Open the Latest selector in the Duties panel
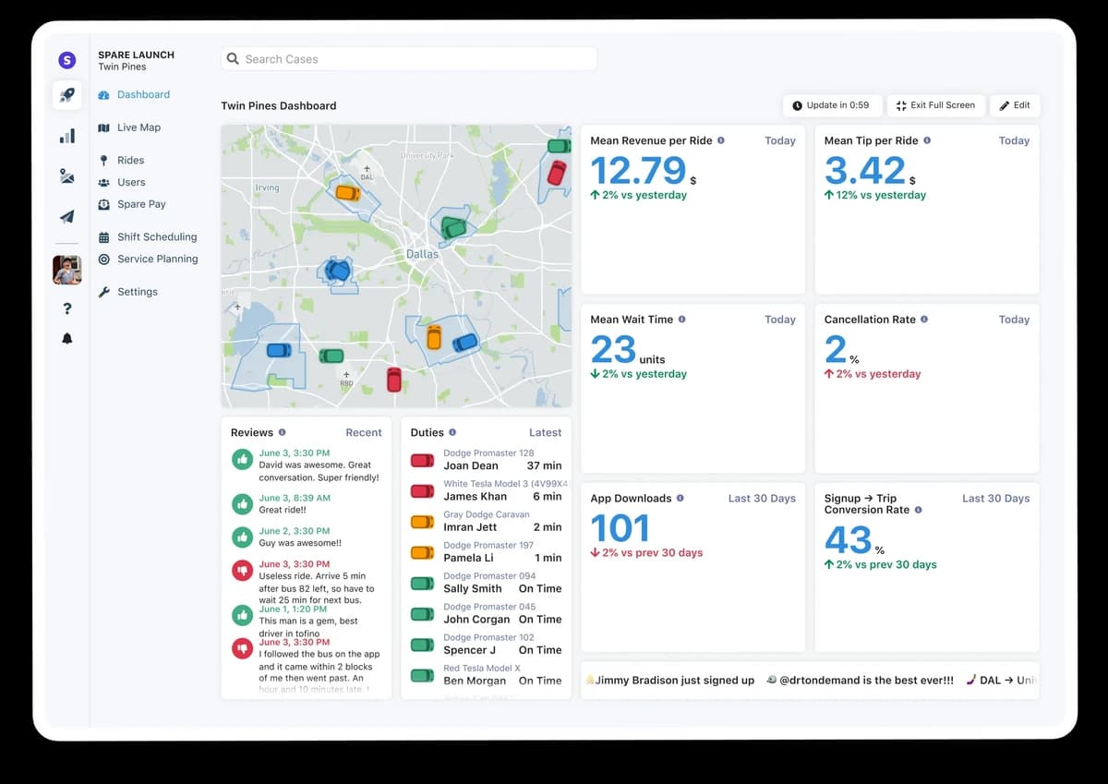This screenshot has height=784, width=1108. point(545,432)
